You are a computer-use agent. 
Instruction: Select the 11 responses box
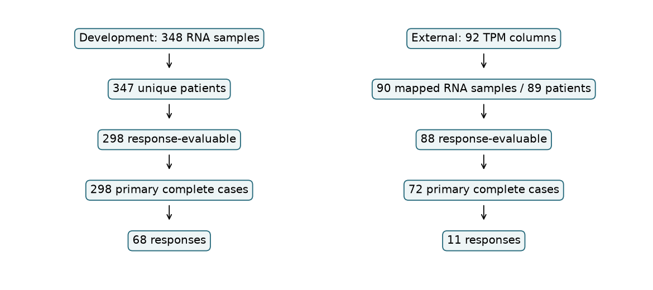click(x=483, y=240)
